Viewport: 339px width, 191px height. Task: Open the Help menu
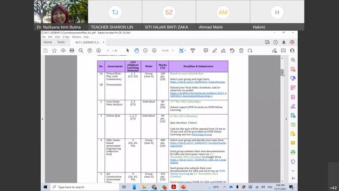pos(86,37)
